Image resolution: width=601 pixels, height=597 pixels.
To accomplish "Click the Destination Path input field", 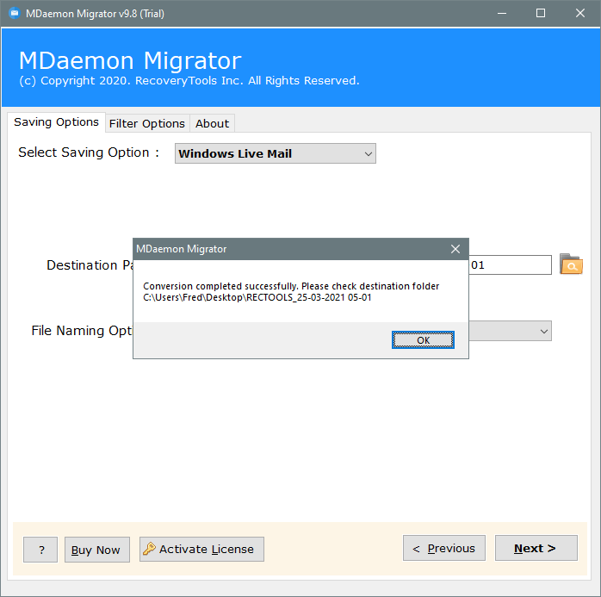I will point(510,265).
